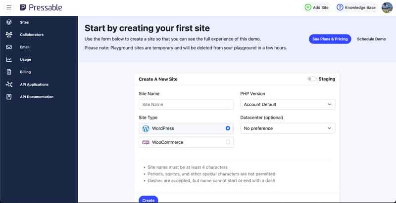Click the hamburger menu icon
Screen dimensions: 396x203
(9, 7)
